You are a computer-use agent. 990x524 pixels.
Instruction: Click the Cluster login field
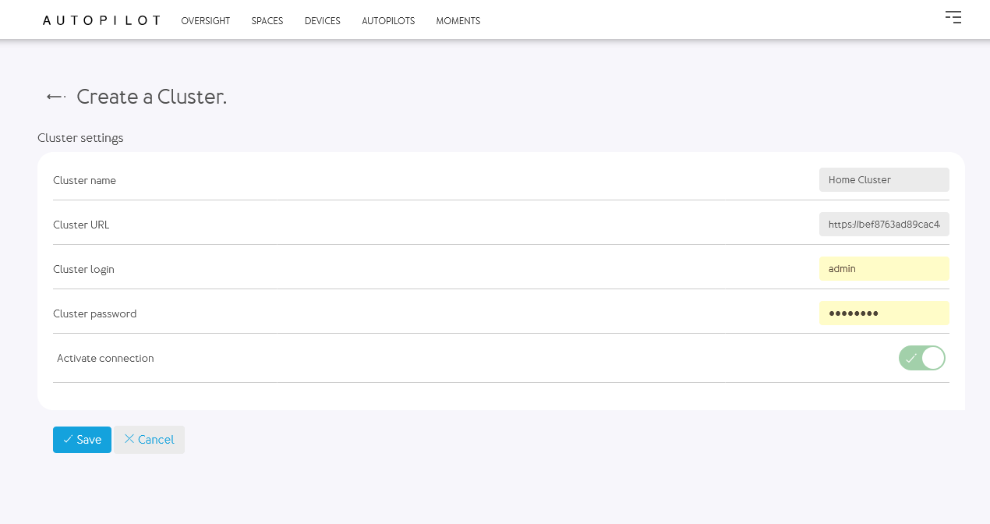[x=884, y=268]
